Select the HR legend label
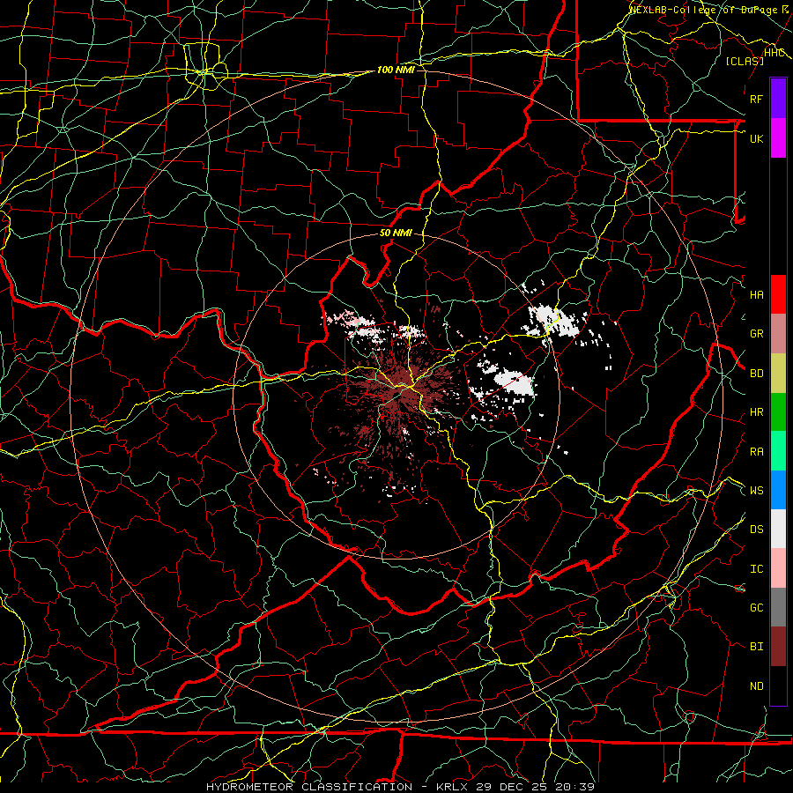The image size is (793, 793). coord(756,412)
